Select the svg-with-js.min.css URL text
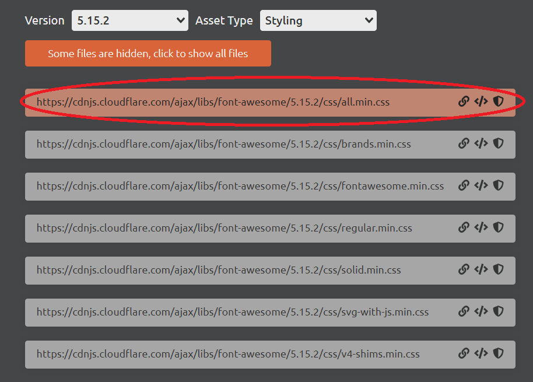The width and height of the screenshot is (533, 382). pos(233,312)
